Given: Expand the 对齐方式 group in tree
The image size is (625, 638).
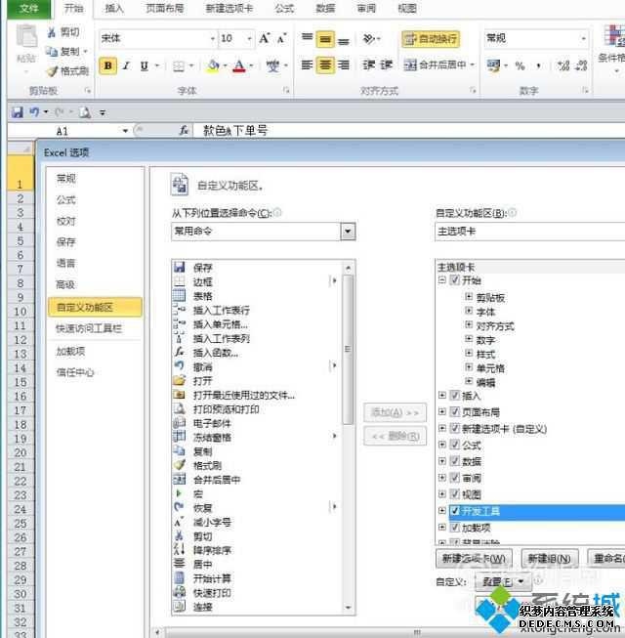Looking at the screenshot, I should pos(469,325).
